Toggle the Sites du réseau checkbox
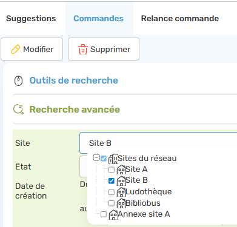 coord(104,159)
